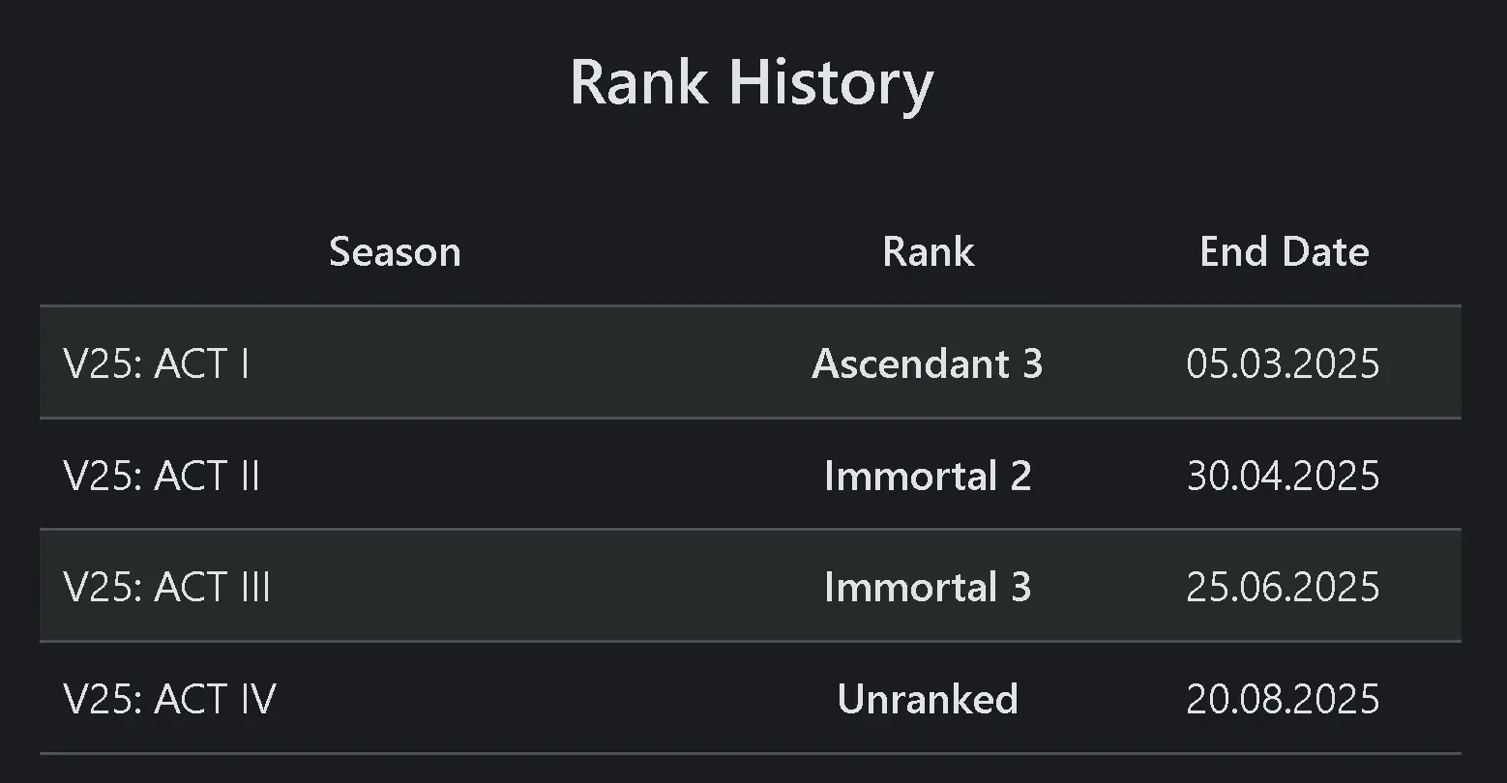
Task: Click the 05.03.2025 end date
Action: point(1283,364)
